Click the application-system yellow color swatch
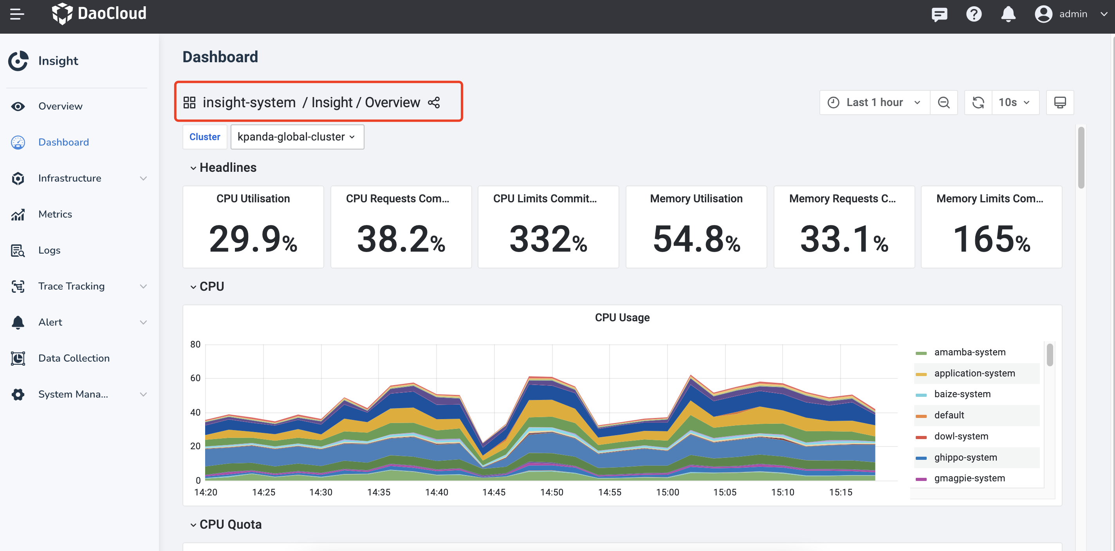1115x551 pixels. (x=921, y=374)
